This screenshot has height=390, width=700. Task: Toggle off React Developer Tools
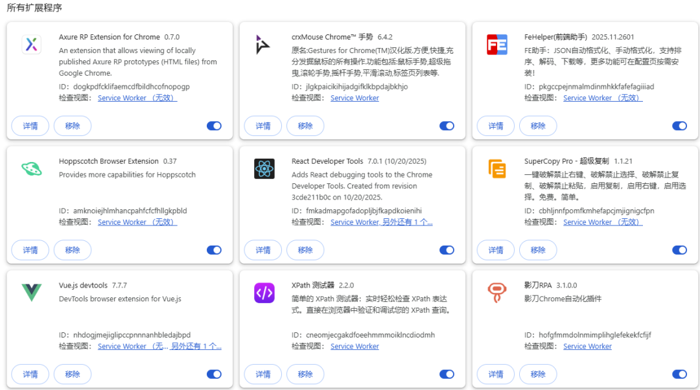(x=447, y=250)
